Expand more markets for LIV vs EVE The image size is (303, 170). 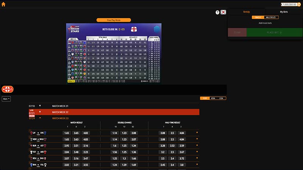[x=197, y=133]
